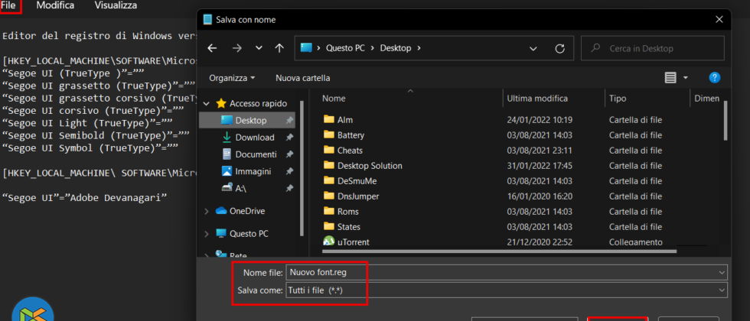
Task: Open the help question mark icon
Action: [714, 78]
